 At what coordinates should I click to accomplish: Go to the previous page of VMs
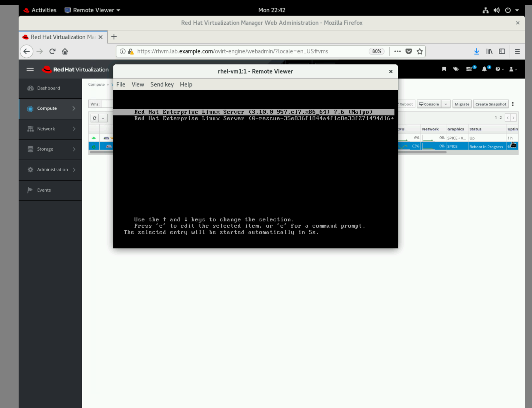click(508, 118)
